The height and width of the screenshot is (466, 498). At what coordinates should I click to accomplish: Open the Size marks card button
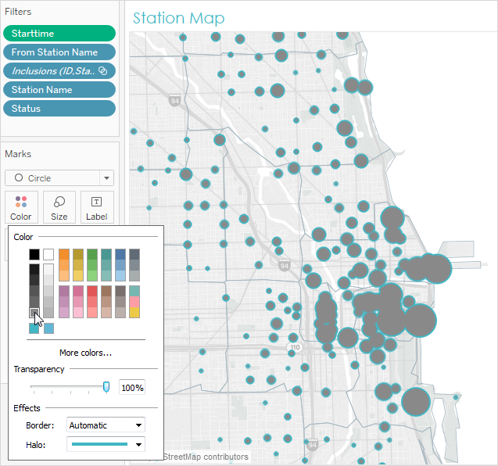pos(59,207)
